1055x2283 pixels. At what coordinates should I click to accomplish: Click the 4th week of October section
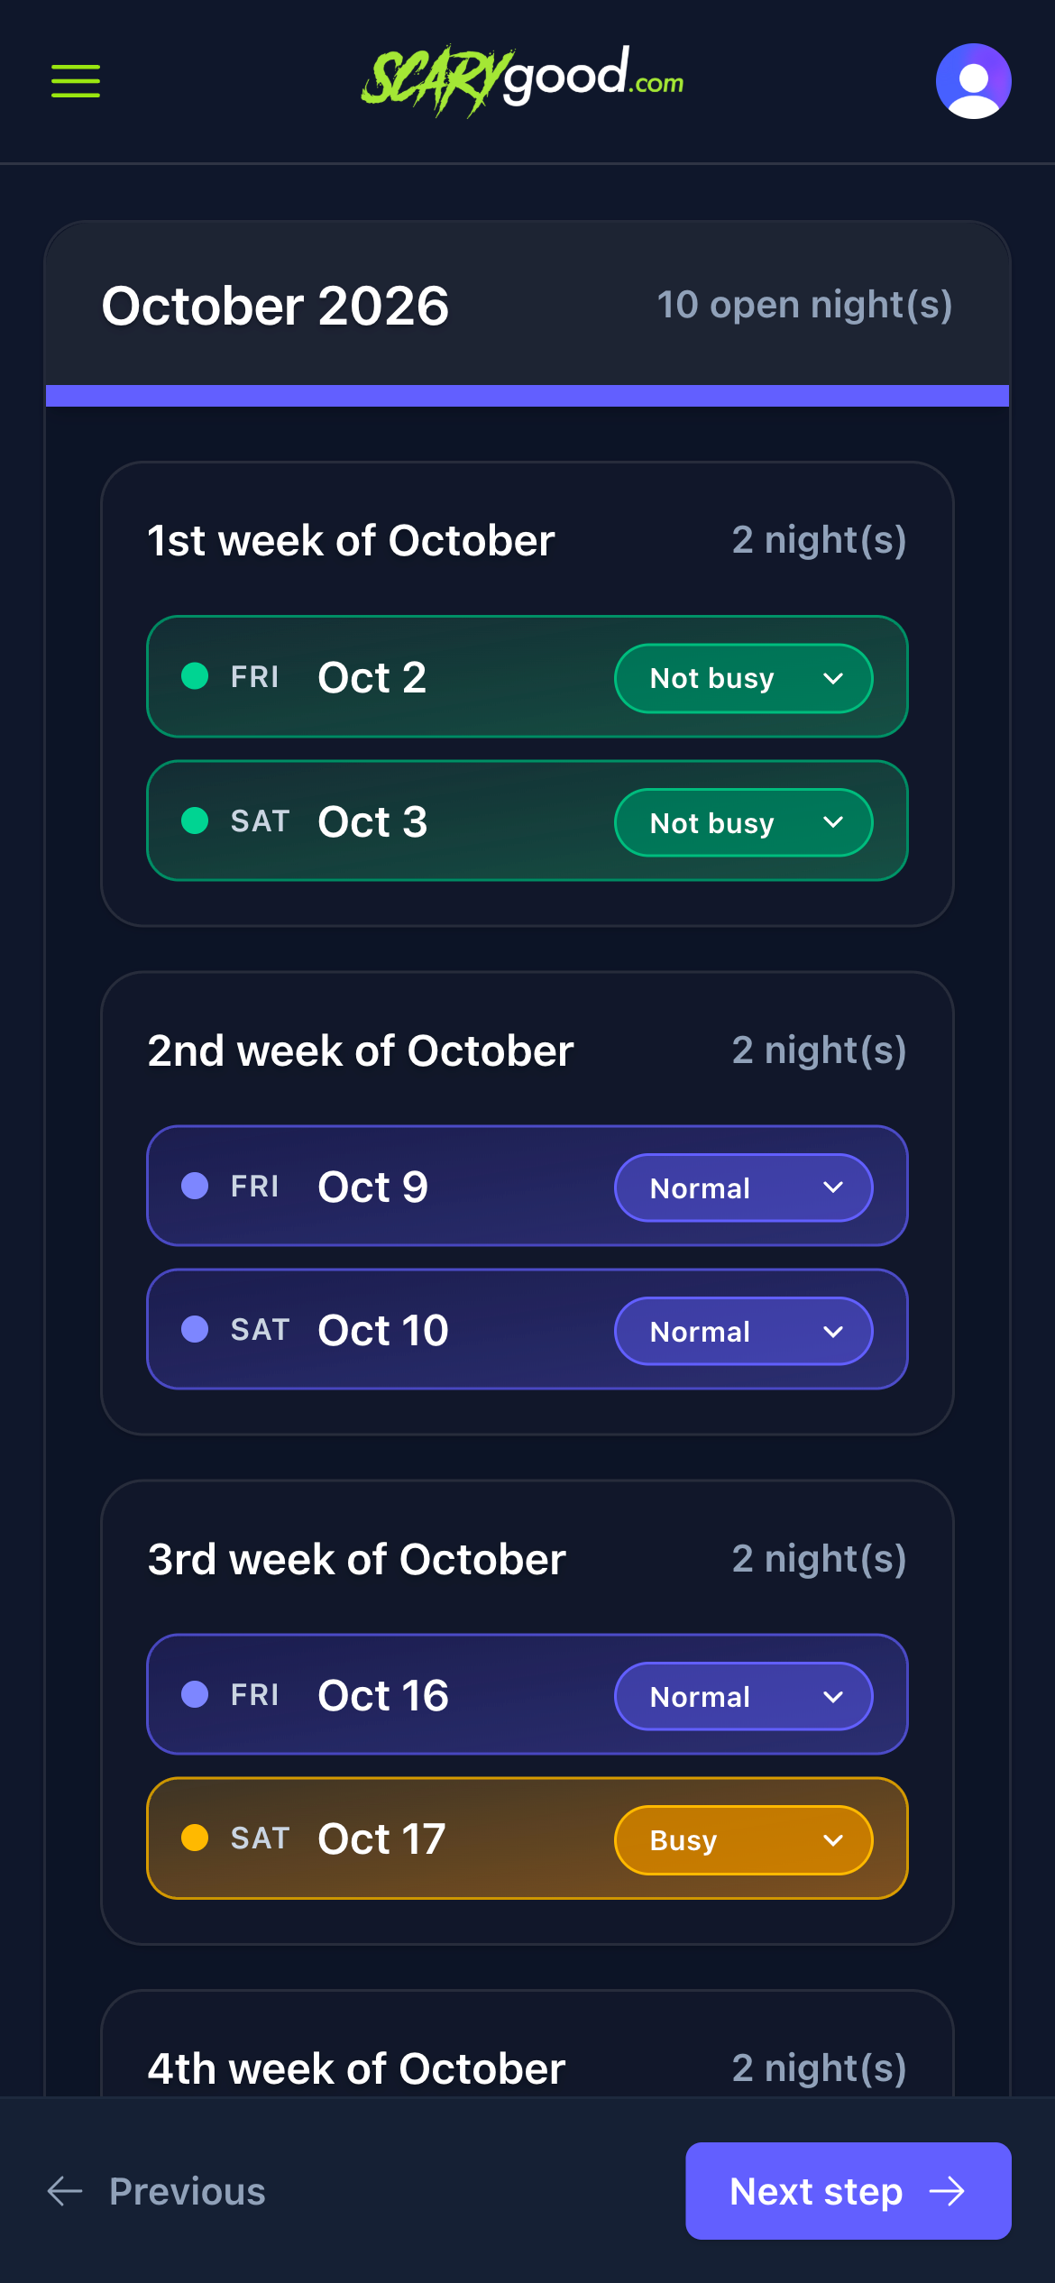click(357, 2068)
